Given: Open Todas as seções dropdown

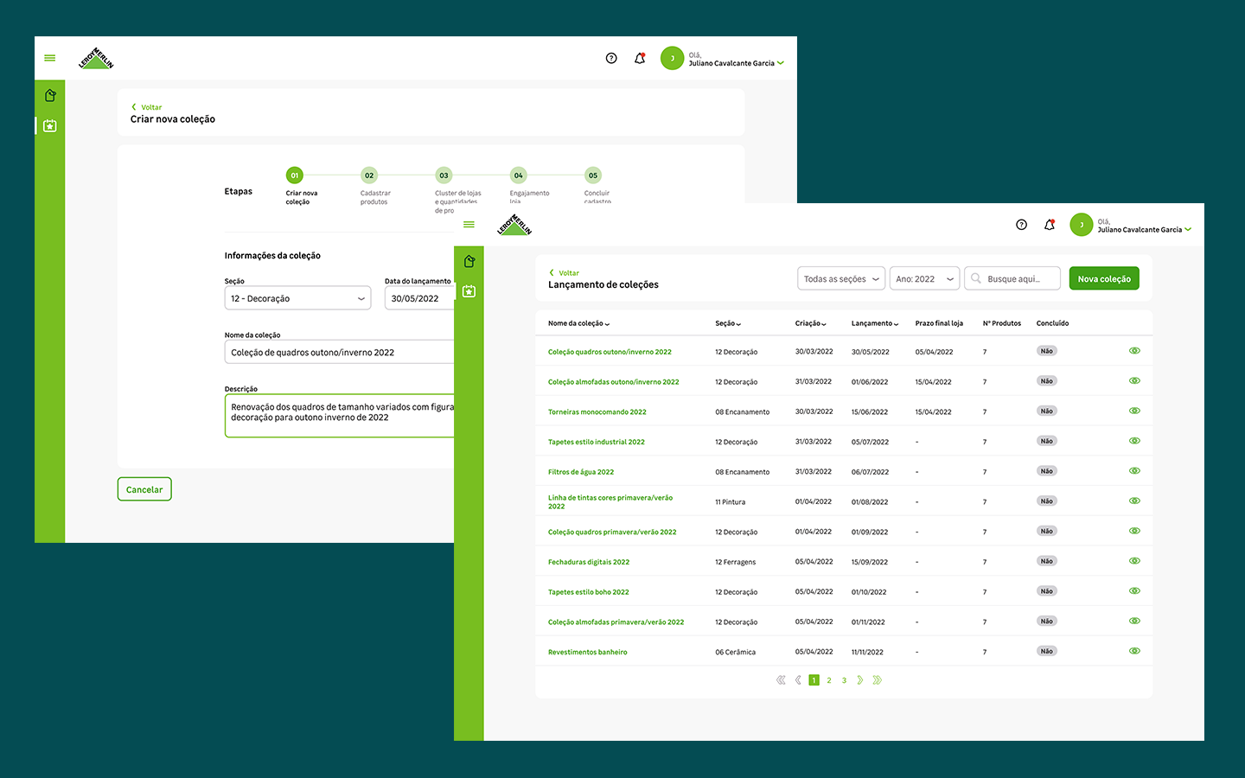Looking at the screenshot, I should pyautogui.click(x=841, y=278).
